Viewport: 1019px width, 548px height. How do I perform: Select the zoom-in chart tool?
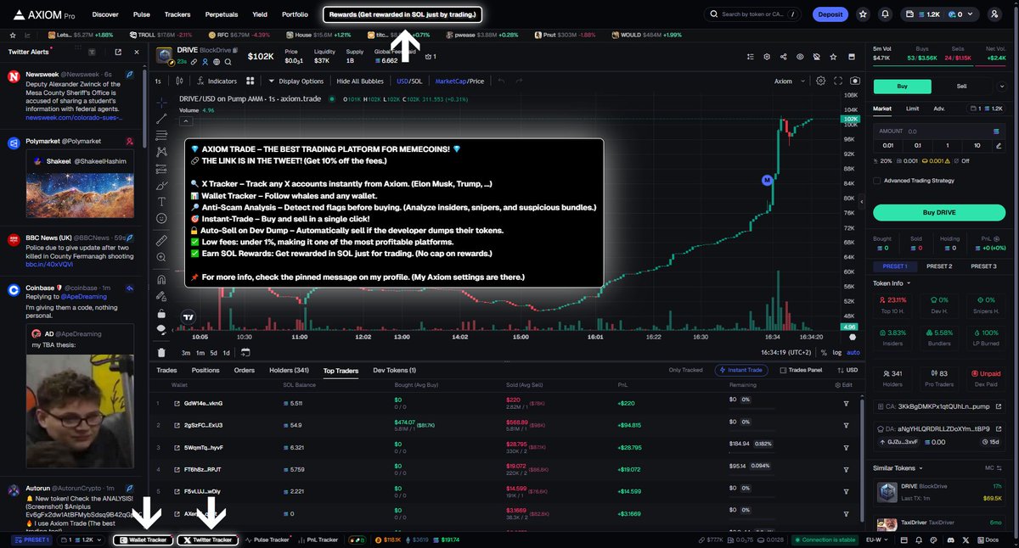pos(161,259)
